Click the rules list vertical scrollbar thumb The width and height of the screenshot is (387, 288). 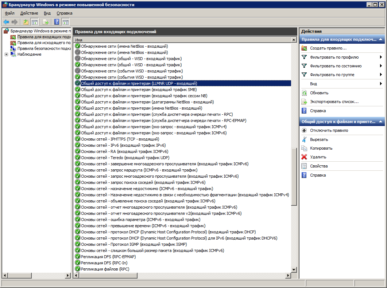click(294, 177)
